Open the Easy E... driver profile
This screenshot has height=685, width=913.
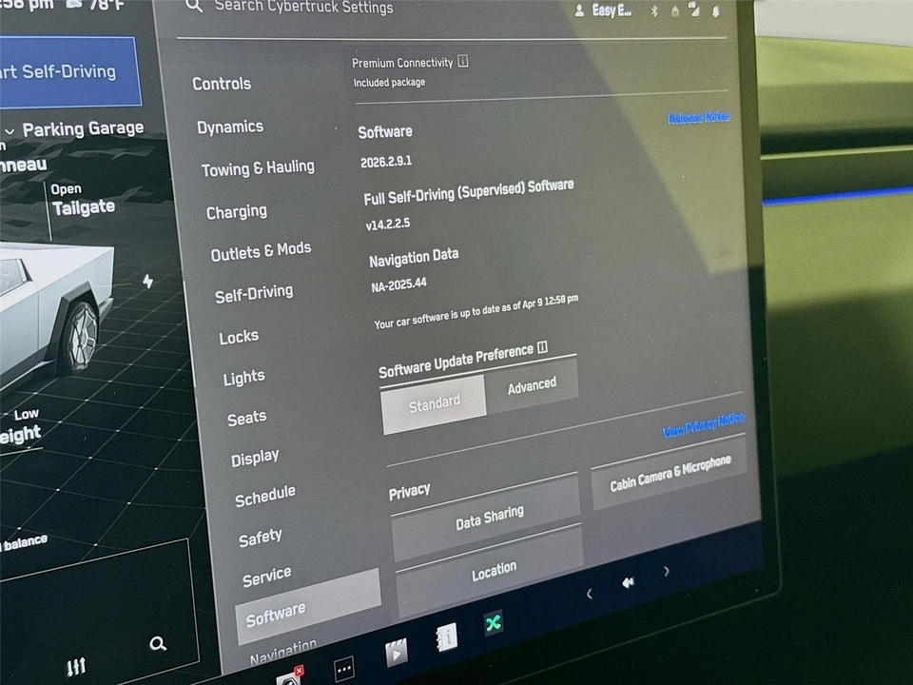point(603,10)
